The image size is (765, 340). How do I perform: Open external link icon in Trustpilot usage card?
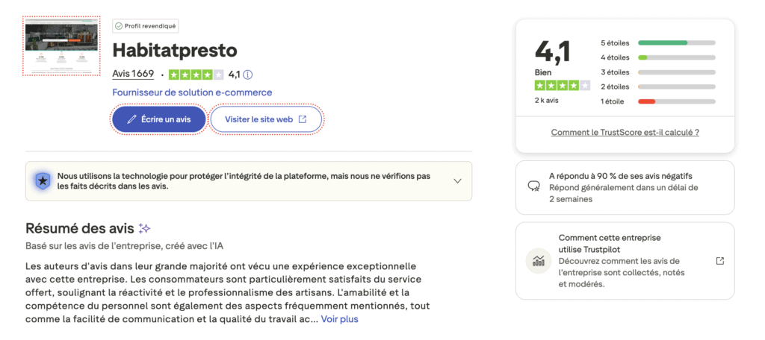point(719,261)
